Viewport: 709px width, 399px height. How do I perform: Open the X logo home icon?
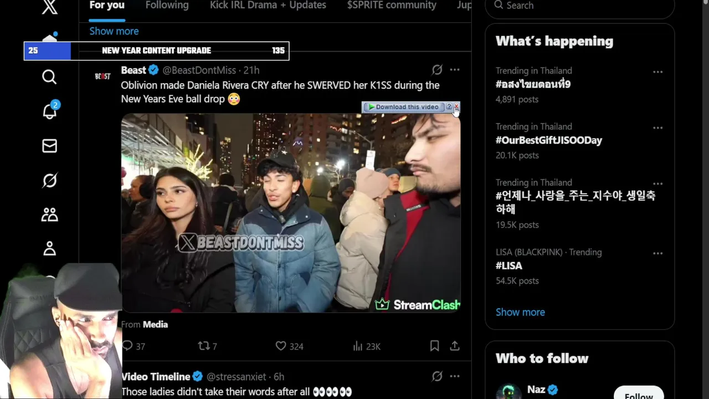49,7
